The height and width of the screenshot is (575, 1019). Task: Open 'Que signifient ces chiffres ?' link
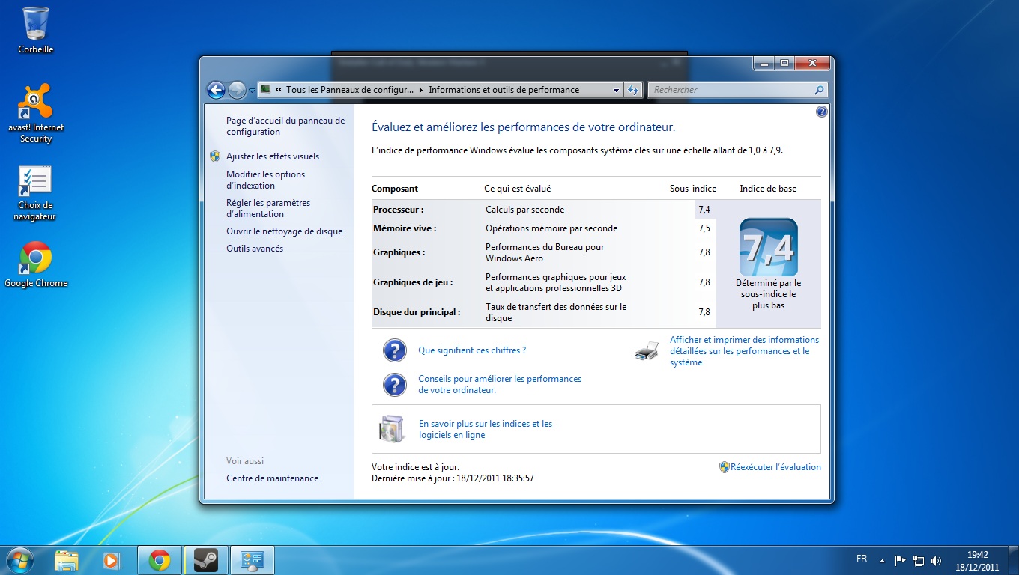coord(472,350)
